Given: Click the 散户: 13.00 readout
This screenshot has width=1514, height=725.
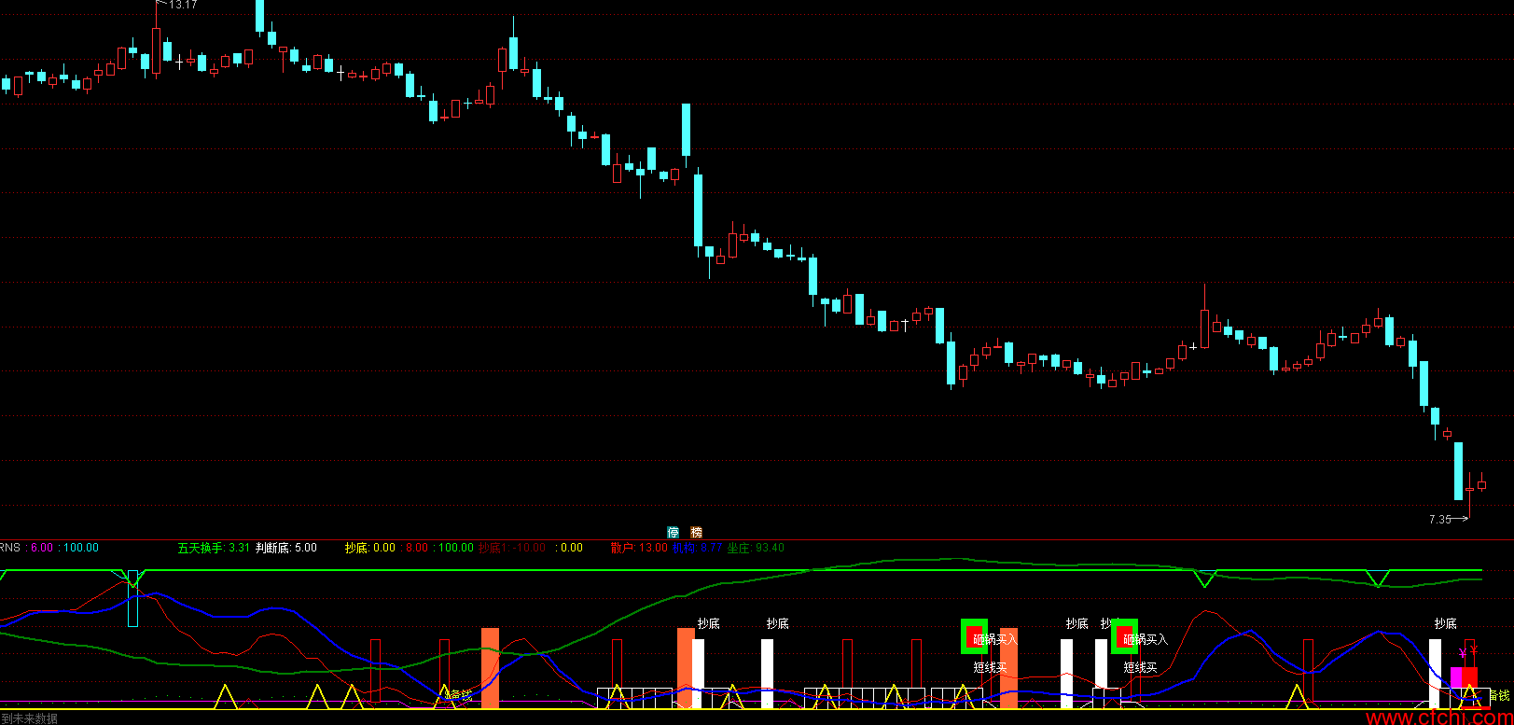Looking at the screenshot, I should coord(639,548).
